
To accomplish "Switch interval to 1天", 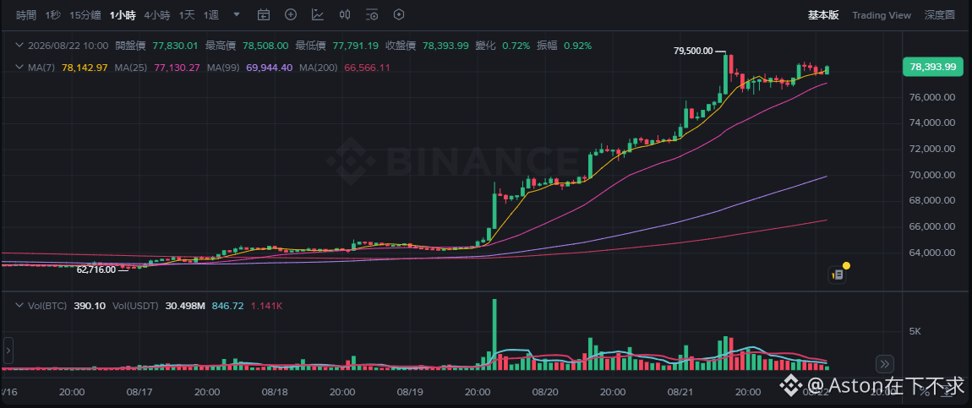I will 187,15.
